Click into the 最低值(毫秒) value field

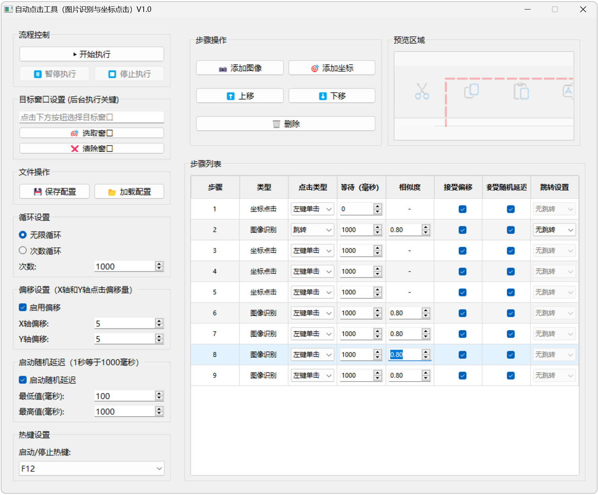click(x=125, y=396)
